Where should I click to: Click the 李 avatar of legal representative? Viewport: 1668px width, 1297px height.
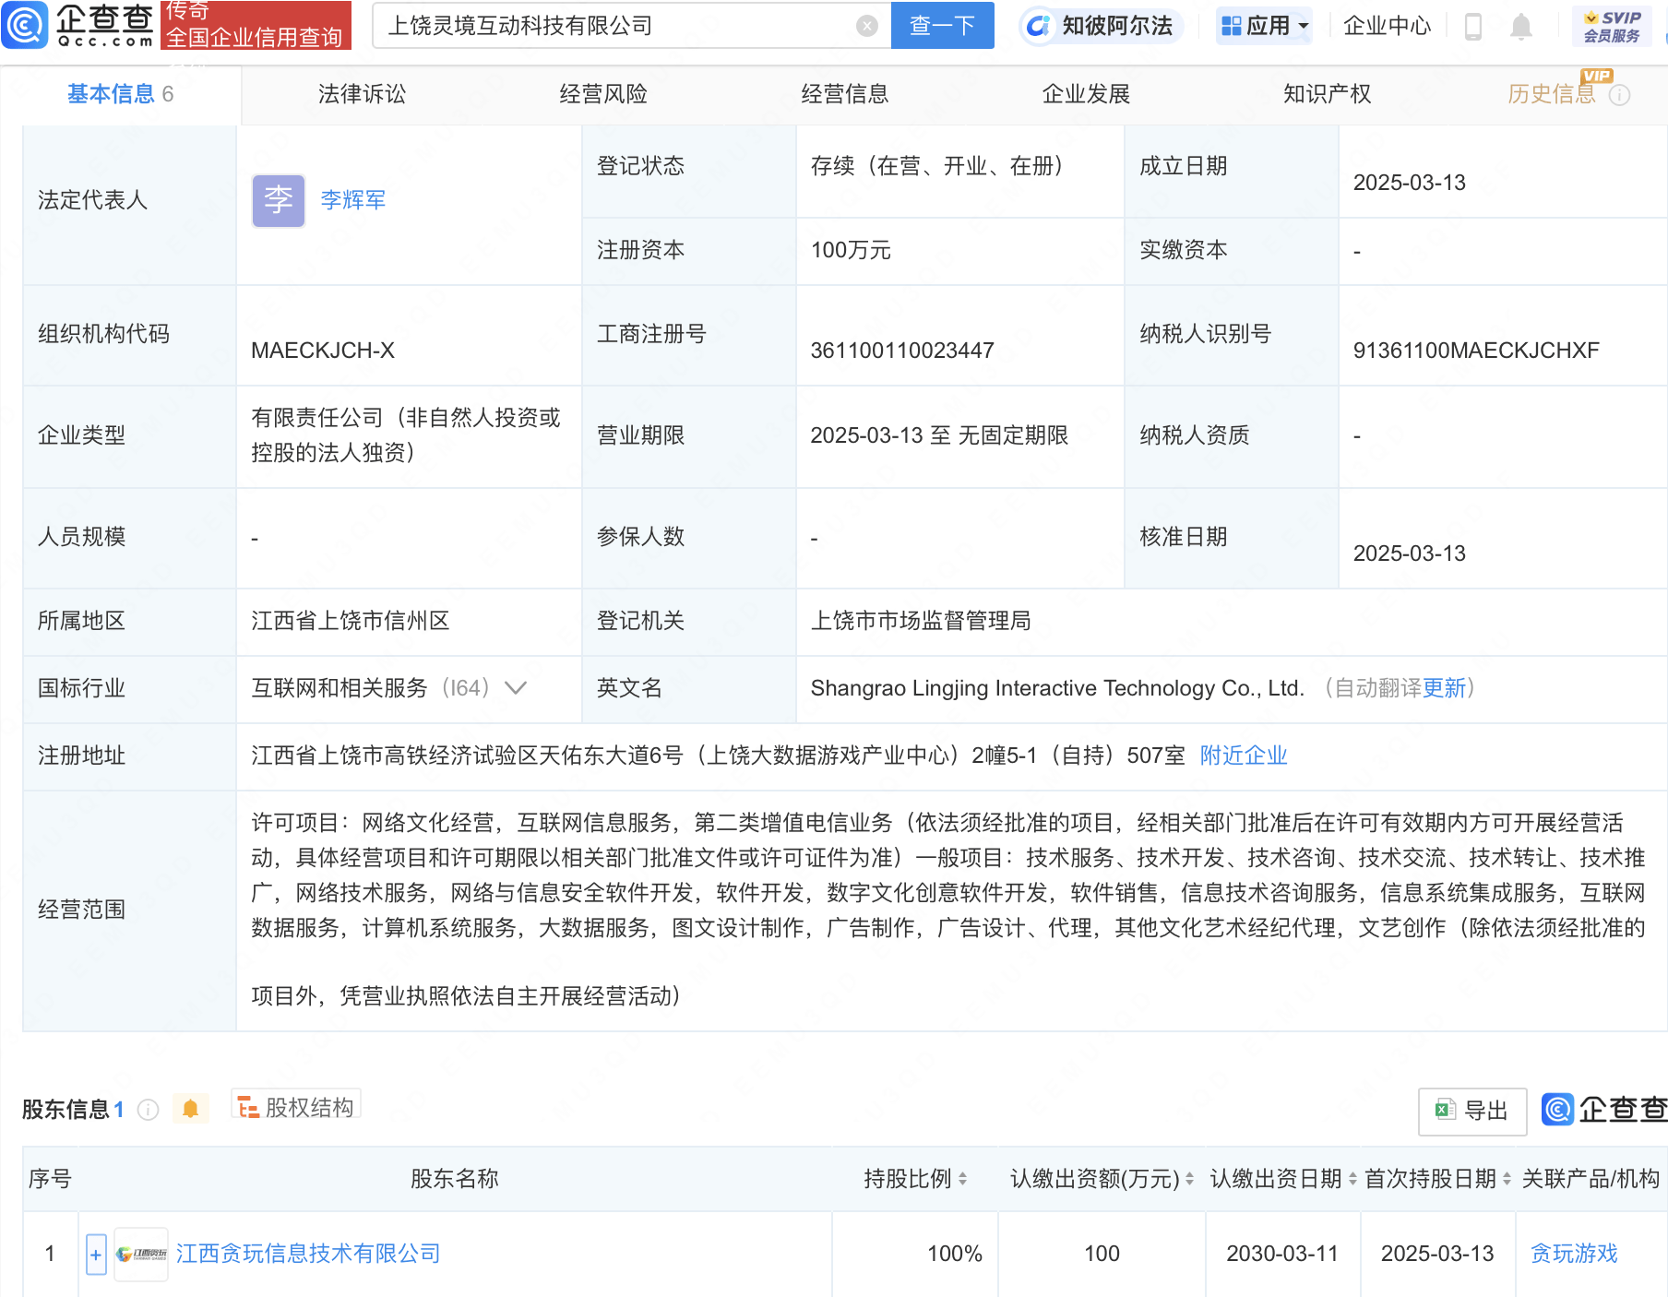[x=279, y=200]
